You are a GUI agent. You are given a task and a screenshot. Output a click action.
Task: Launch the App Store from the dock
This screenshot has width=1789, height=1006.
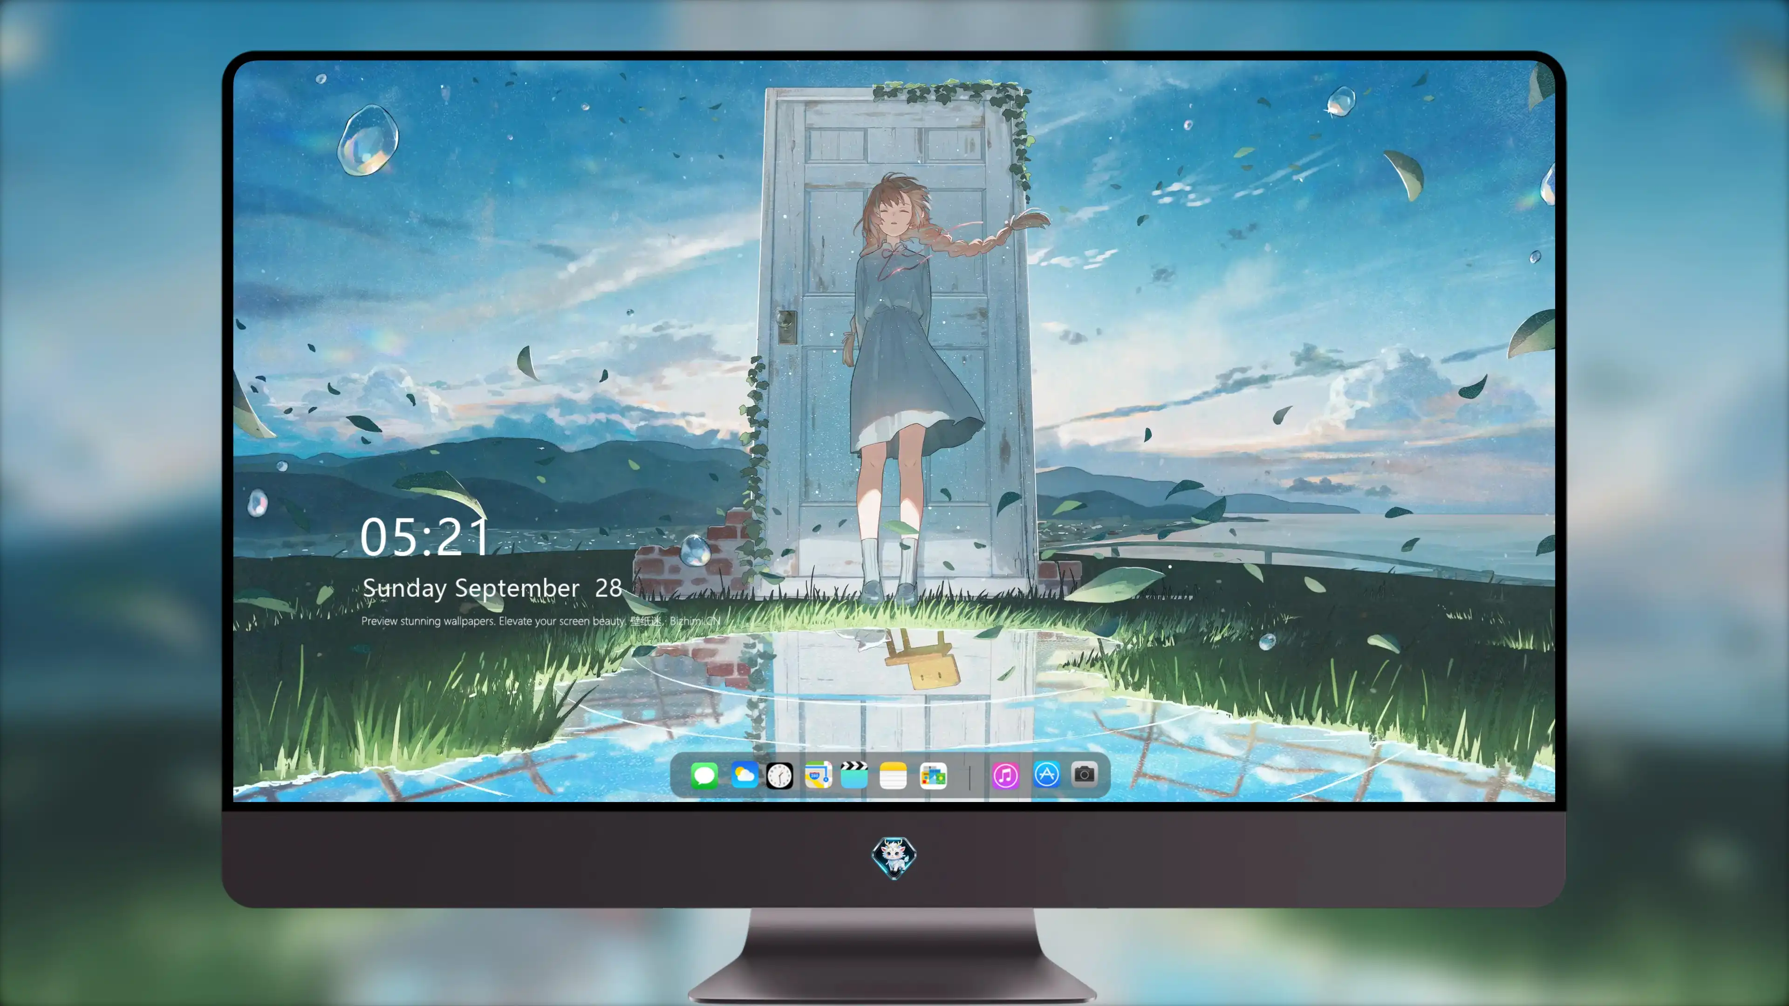tap(1046, 775)
